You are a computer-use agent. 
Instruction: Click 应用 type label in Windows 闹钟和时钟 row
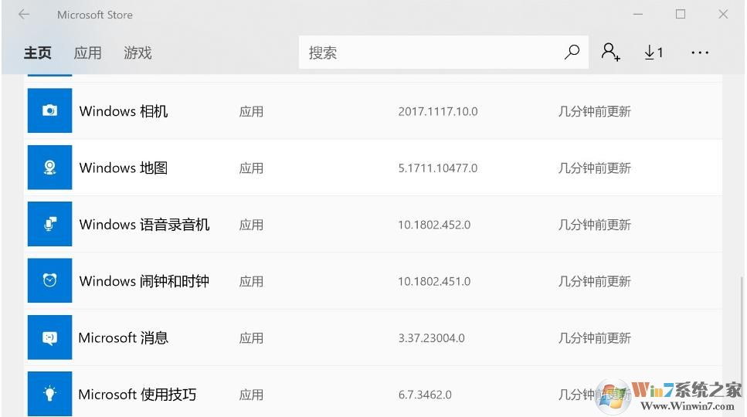251,281
